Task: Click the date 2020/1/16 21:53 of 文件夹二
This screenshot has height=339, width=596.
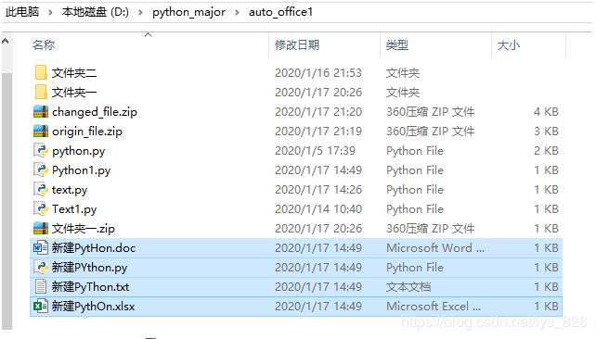Action: click(x=318, y=72)
